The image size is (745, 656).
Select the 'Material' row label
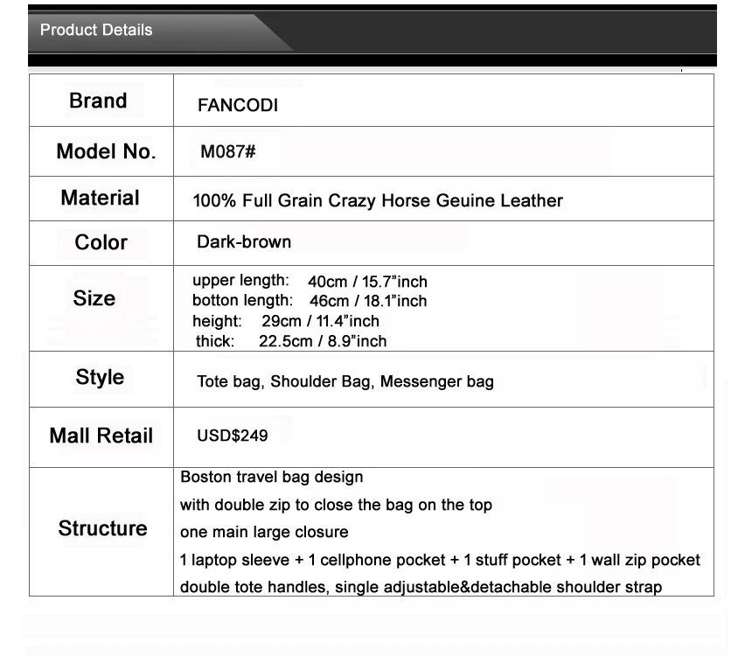click(101, 198)
